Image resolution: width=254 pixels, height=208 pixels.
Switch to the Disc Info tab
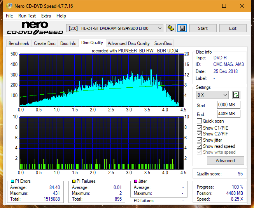(68, 43)
